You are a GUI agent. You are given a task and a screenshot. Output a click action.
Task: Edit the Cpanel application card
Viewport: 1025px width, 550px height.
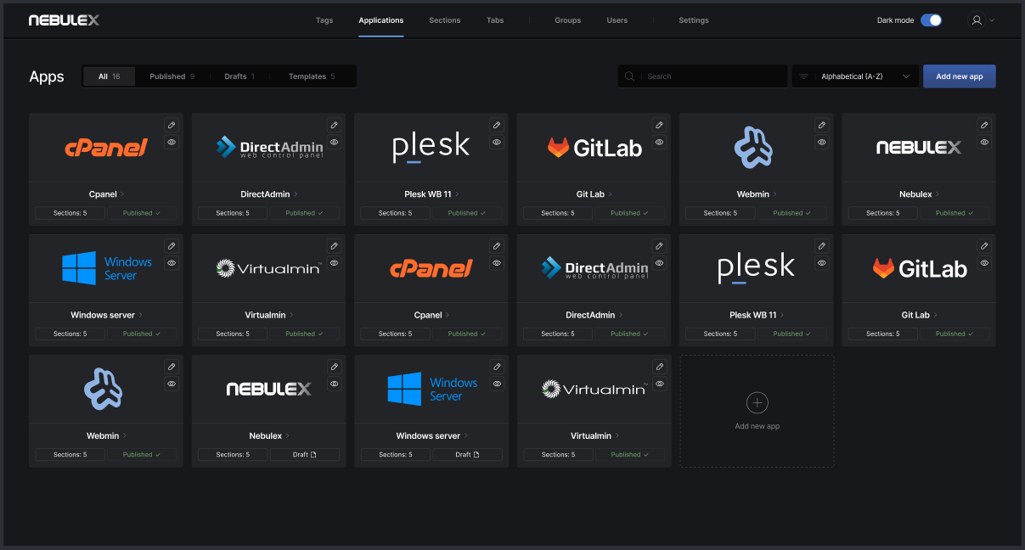click(x=172, y=125)
